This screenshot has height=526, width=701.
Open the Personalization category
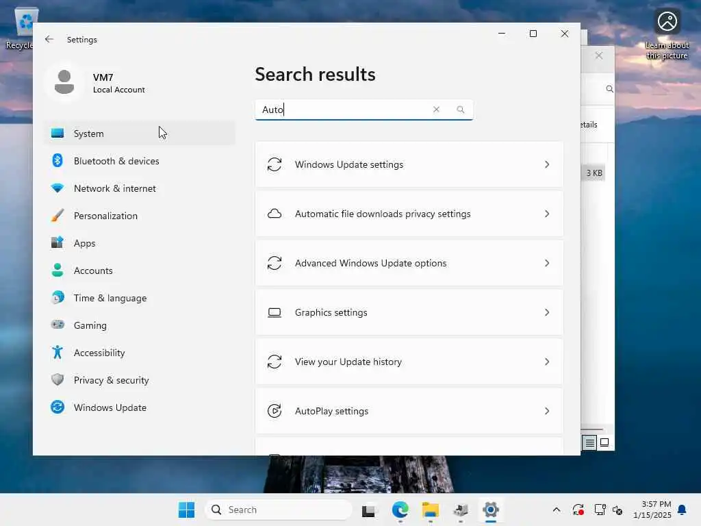(x=140, y=216)
